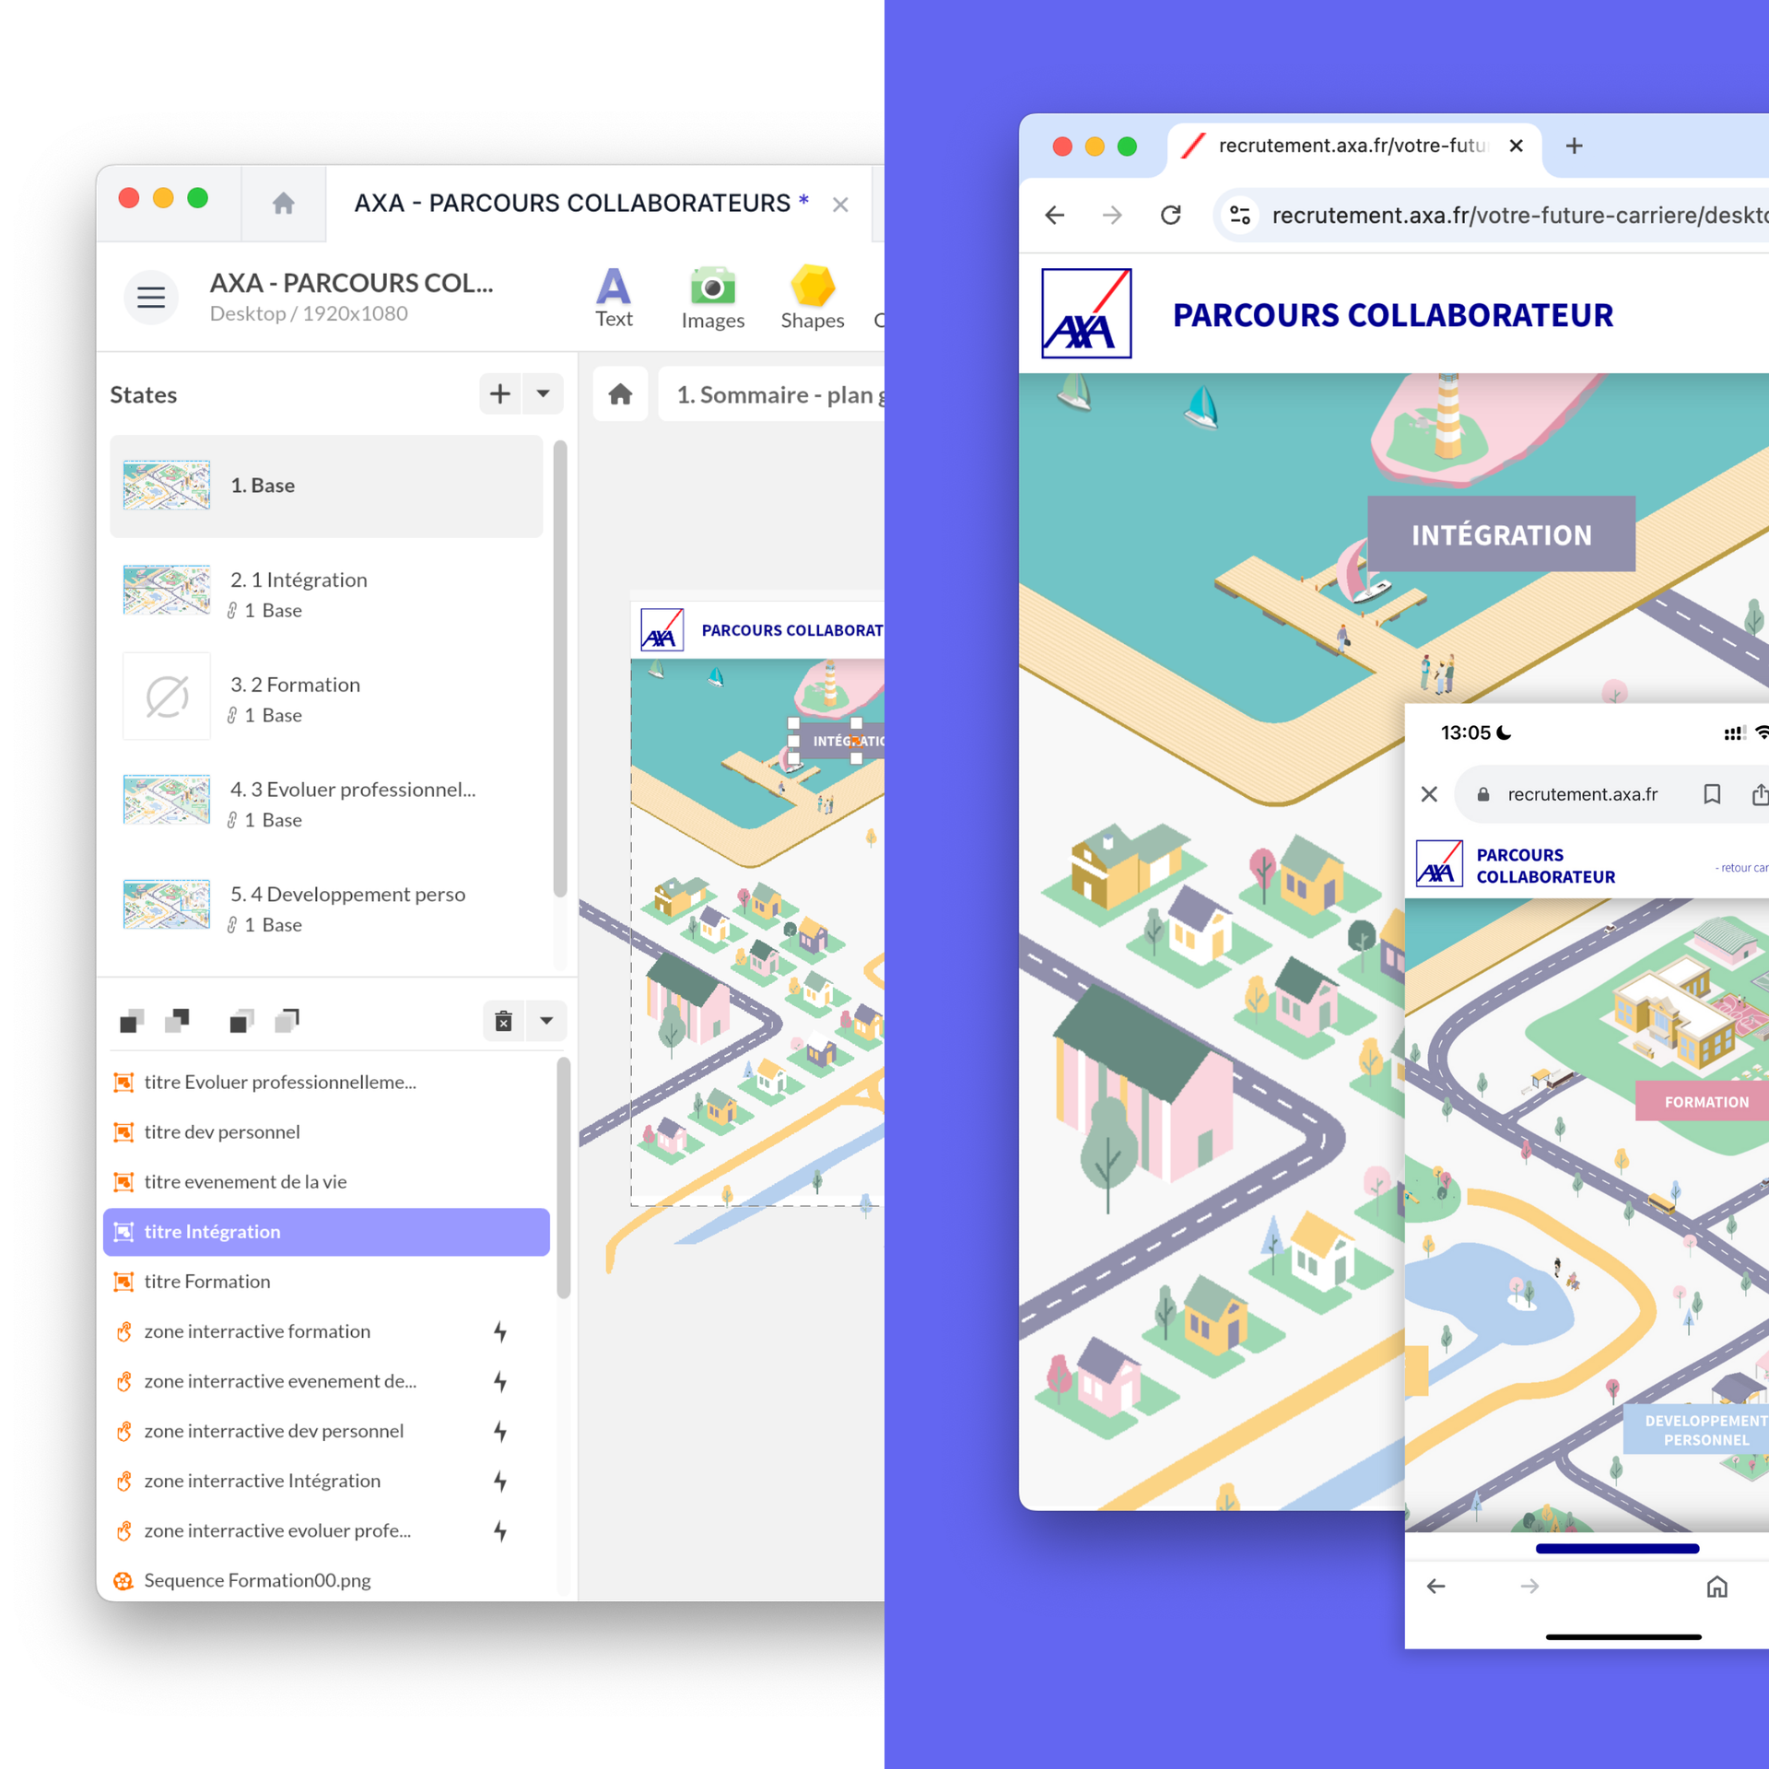Open the dropdown next to the add-state button
Screen dimensions: 1769x1769
pyautogui.click(x=543, y=393)
